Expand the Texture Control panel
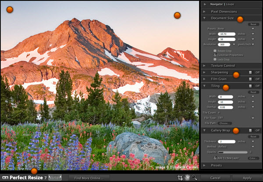This screenshot has width=263, height=182. (x=223, y=65)
